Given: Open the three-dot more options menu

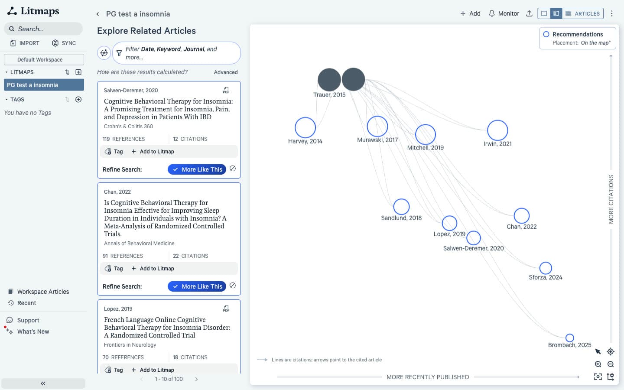Looking at the screenshot, I should click(x=612, y=13).
